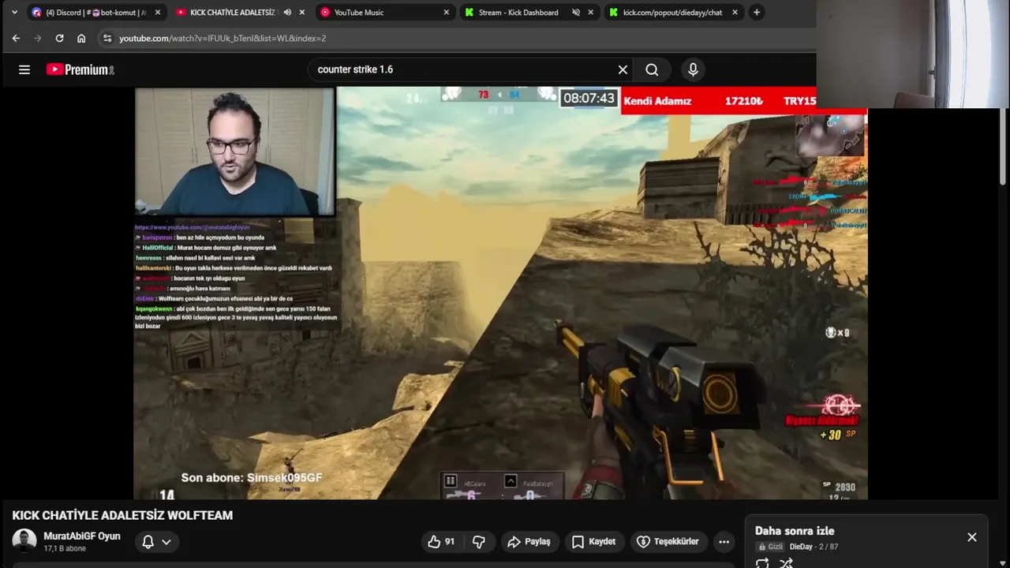The image size is (1010, 568).
Task: Open the Daha sonra izle playlist title
Action: click(x=795, y=531)
